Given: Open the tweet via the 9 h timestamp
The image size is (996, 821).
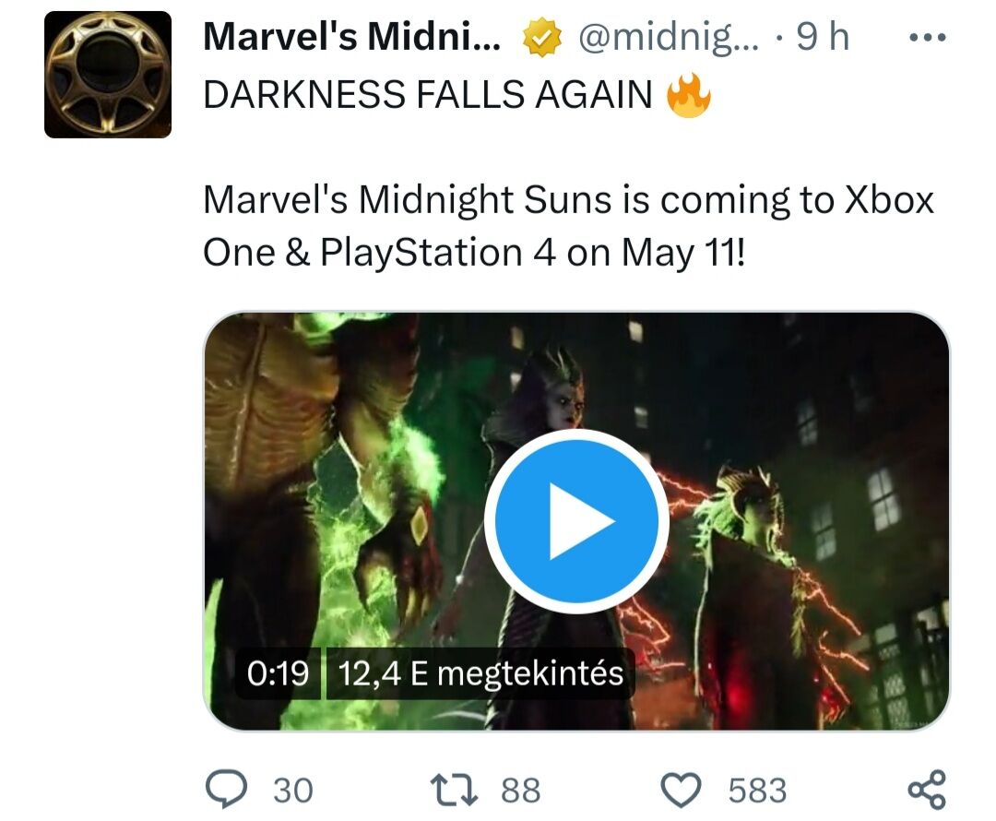Looking at the screenshot, I should click(823, 38).
